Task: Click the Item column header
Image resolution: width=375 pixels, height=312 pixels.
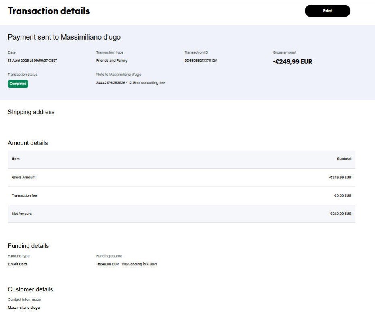Action: [16, 159]
